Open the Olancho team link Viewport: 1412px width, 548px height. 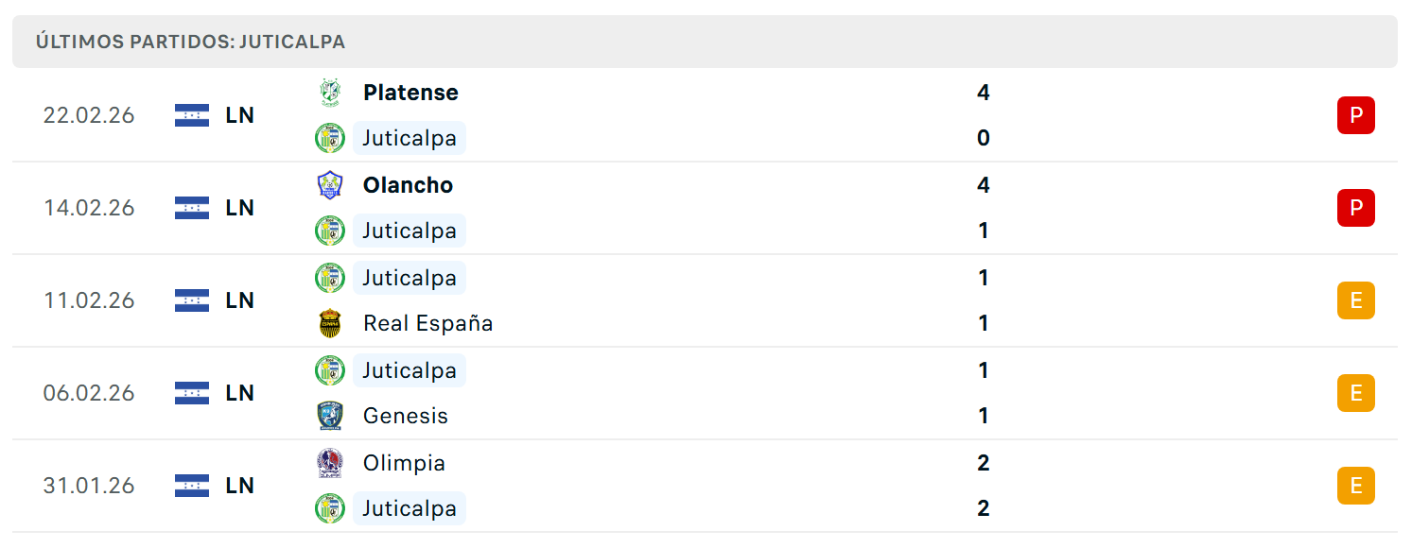pyautogui.click(x=408, y=185)
